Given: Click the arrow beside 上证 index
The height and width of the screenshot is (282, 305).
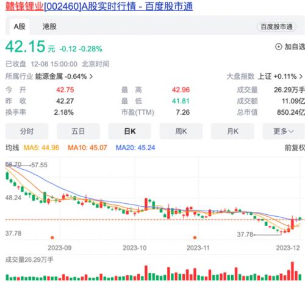Looking at the screenshot, I should coord(301,77).
